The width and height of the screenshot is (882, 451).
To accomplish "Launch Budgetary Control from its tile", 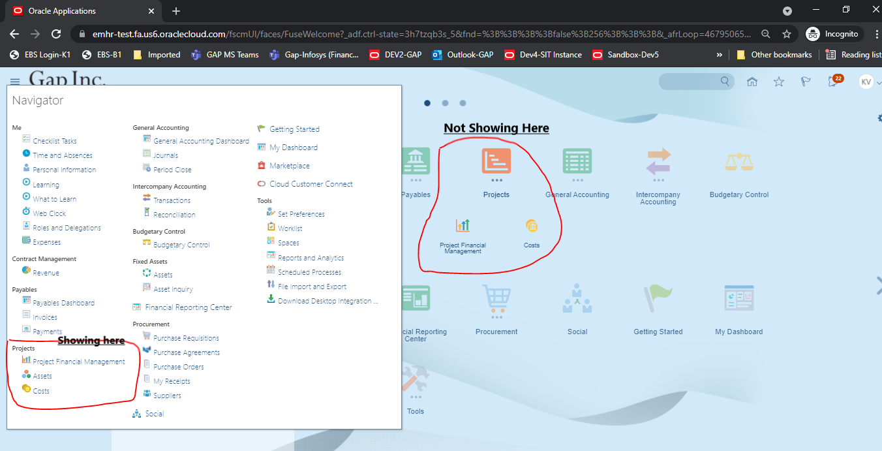I will point(738,162).
